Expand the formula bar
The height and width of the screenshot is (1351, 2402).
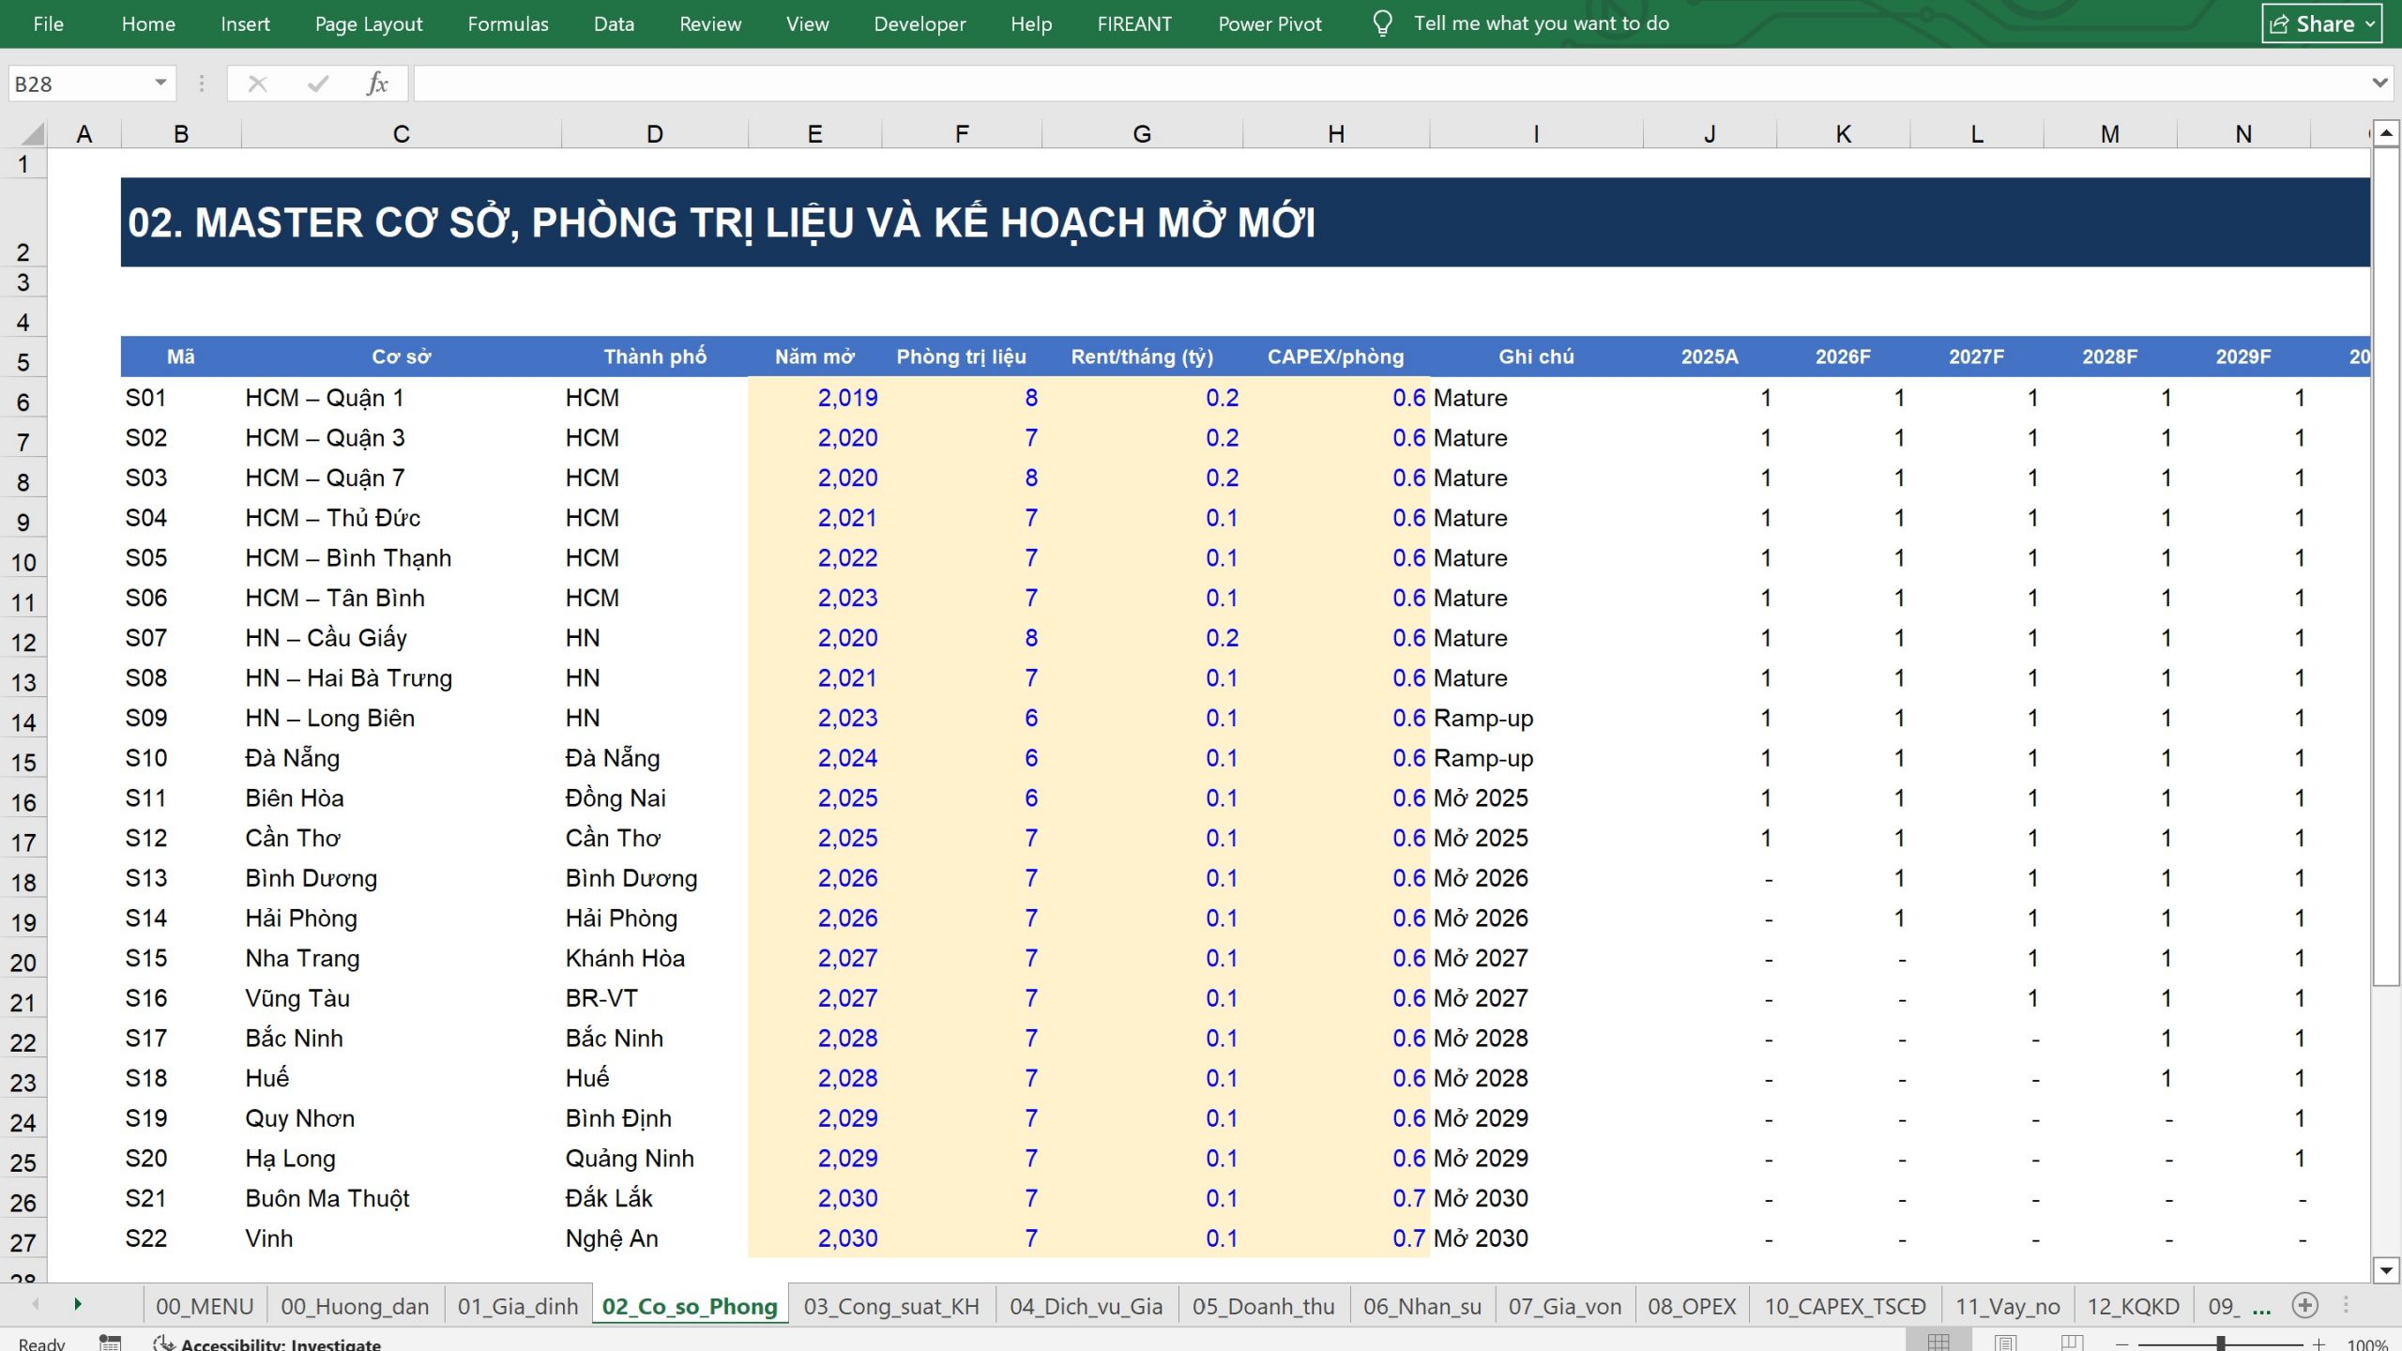coord(2379,83)
